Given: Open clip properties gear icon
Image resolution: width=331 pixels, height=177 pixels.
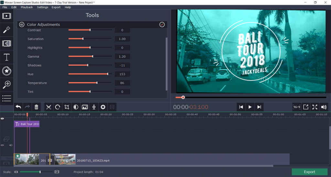Looking at the screenshot, I should click(x=103, y=107).
